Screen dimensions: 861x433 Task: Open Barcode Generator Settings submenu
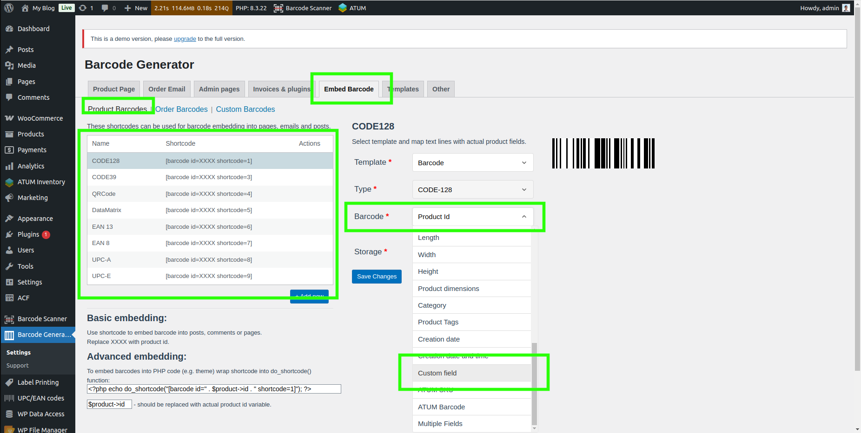(19, 353)
